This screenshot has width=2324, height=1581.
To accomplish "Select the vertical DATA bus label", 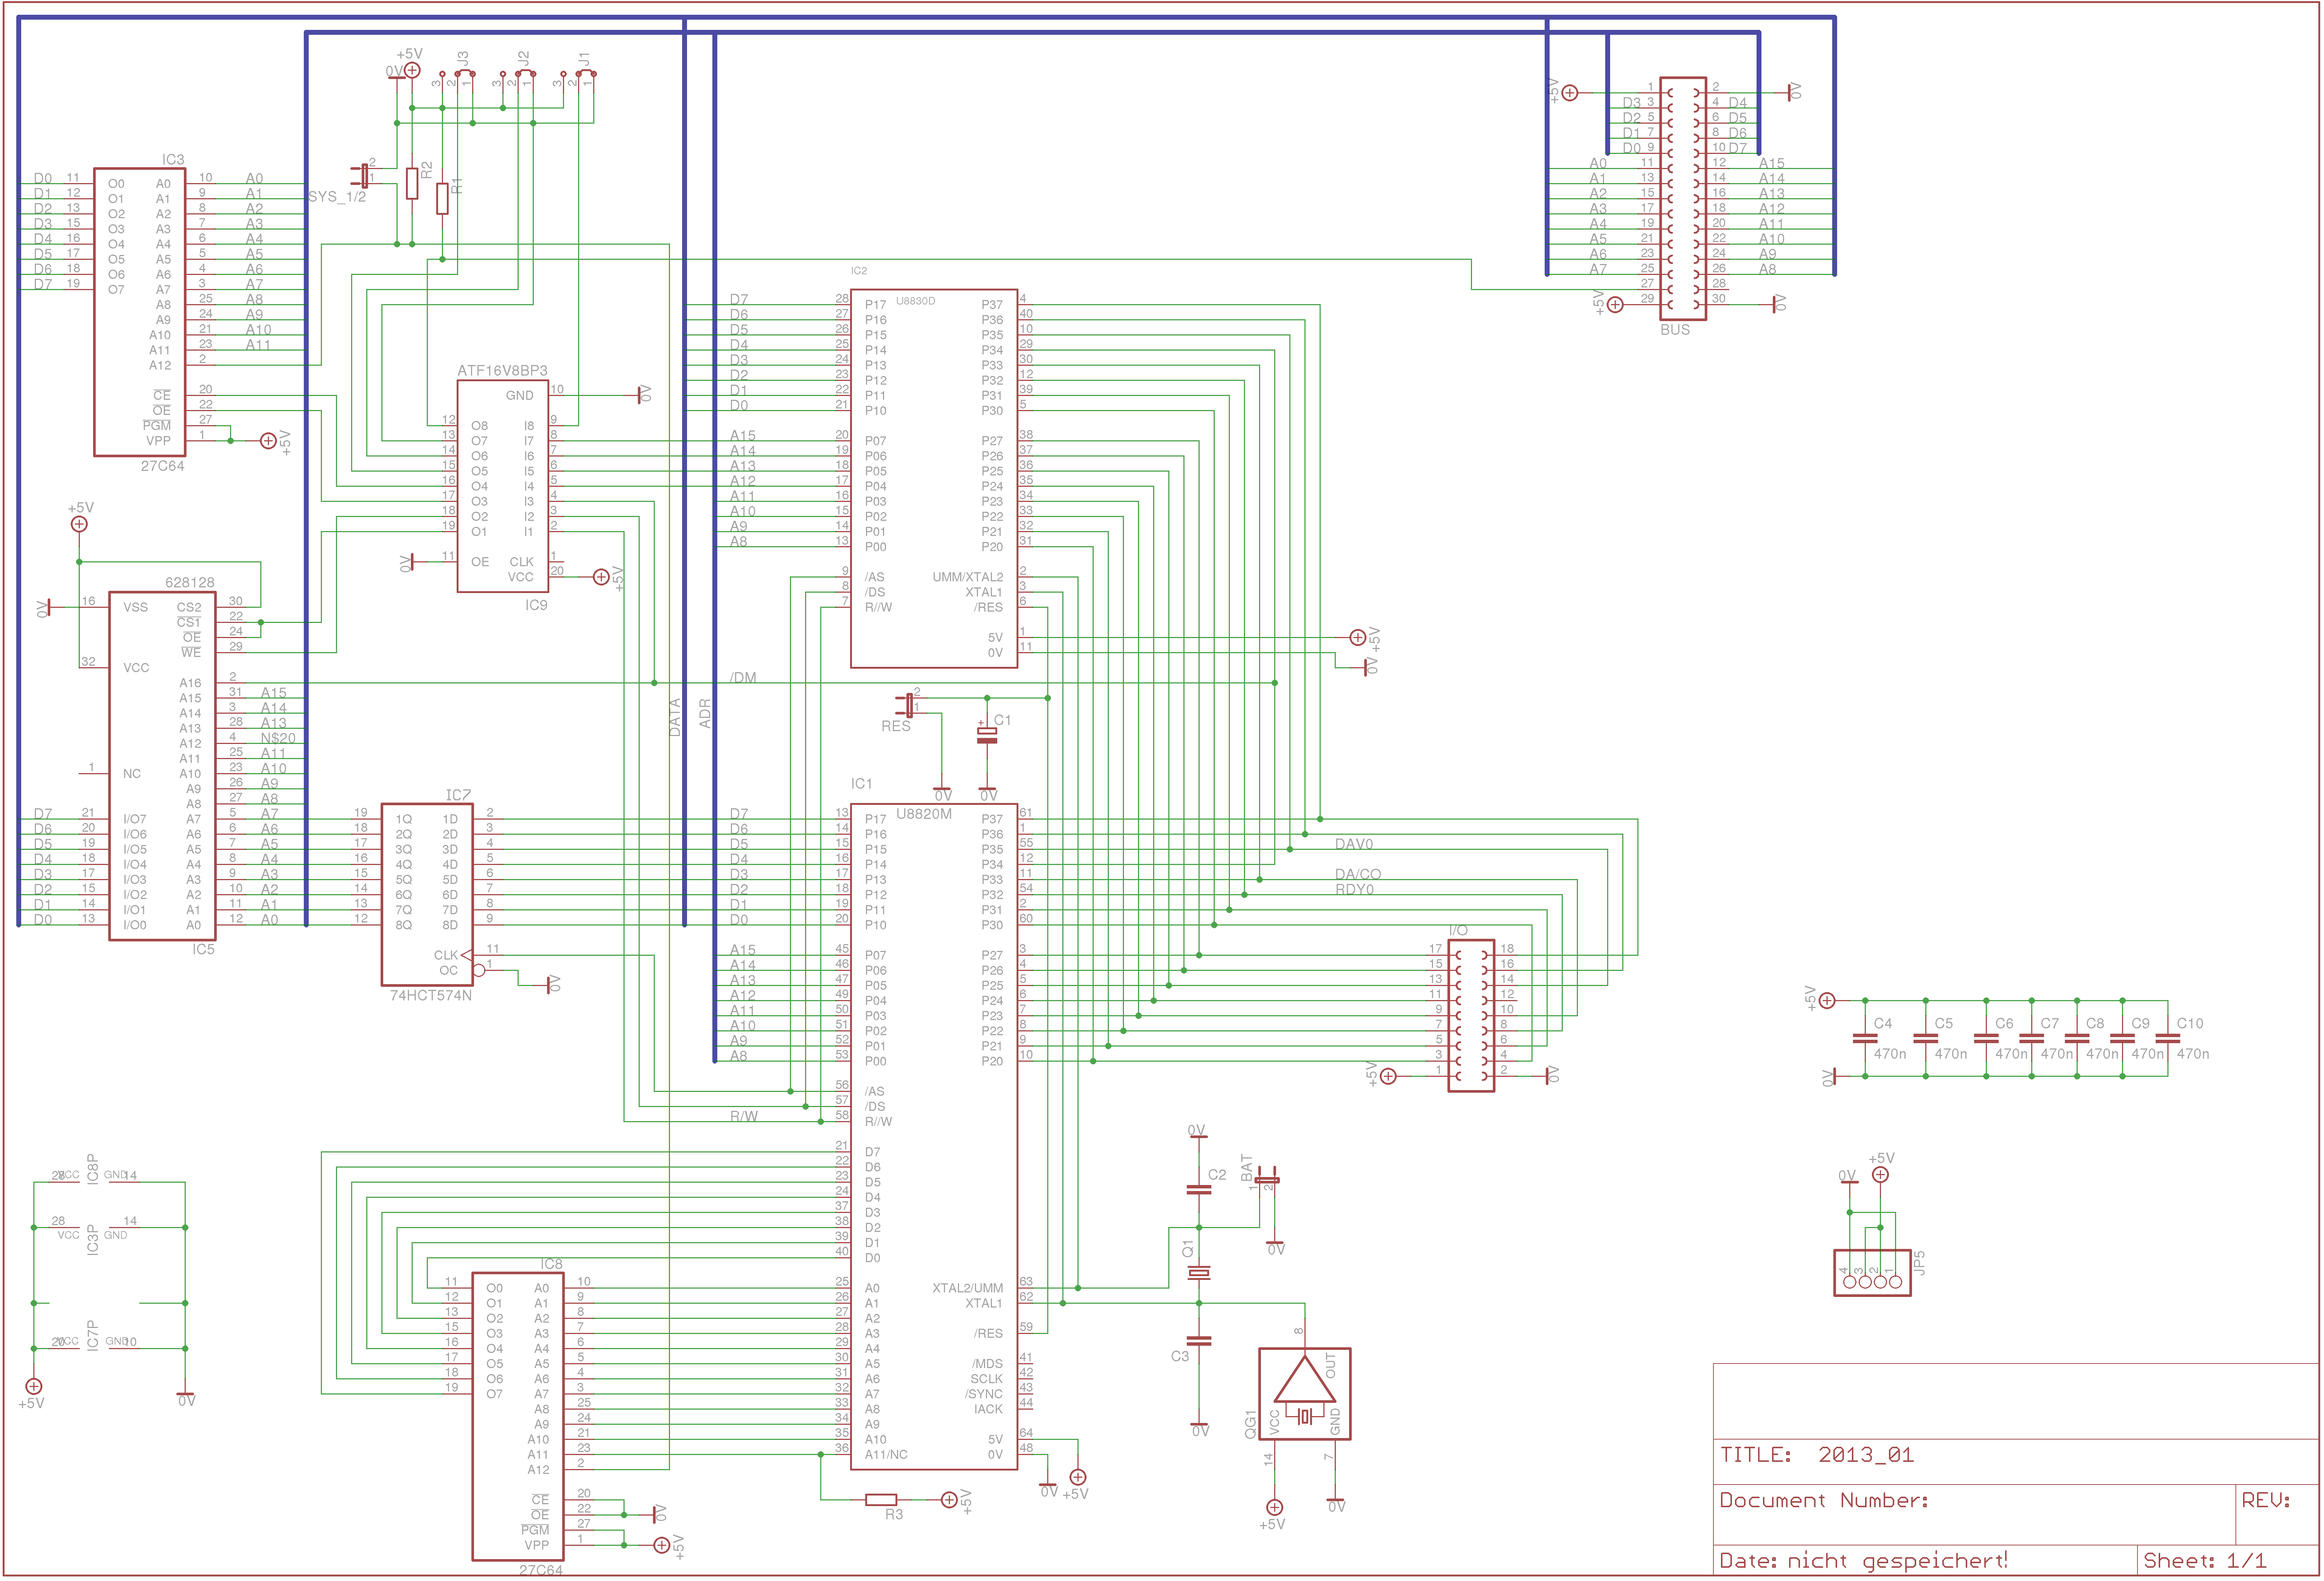I will 675,717.
